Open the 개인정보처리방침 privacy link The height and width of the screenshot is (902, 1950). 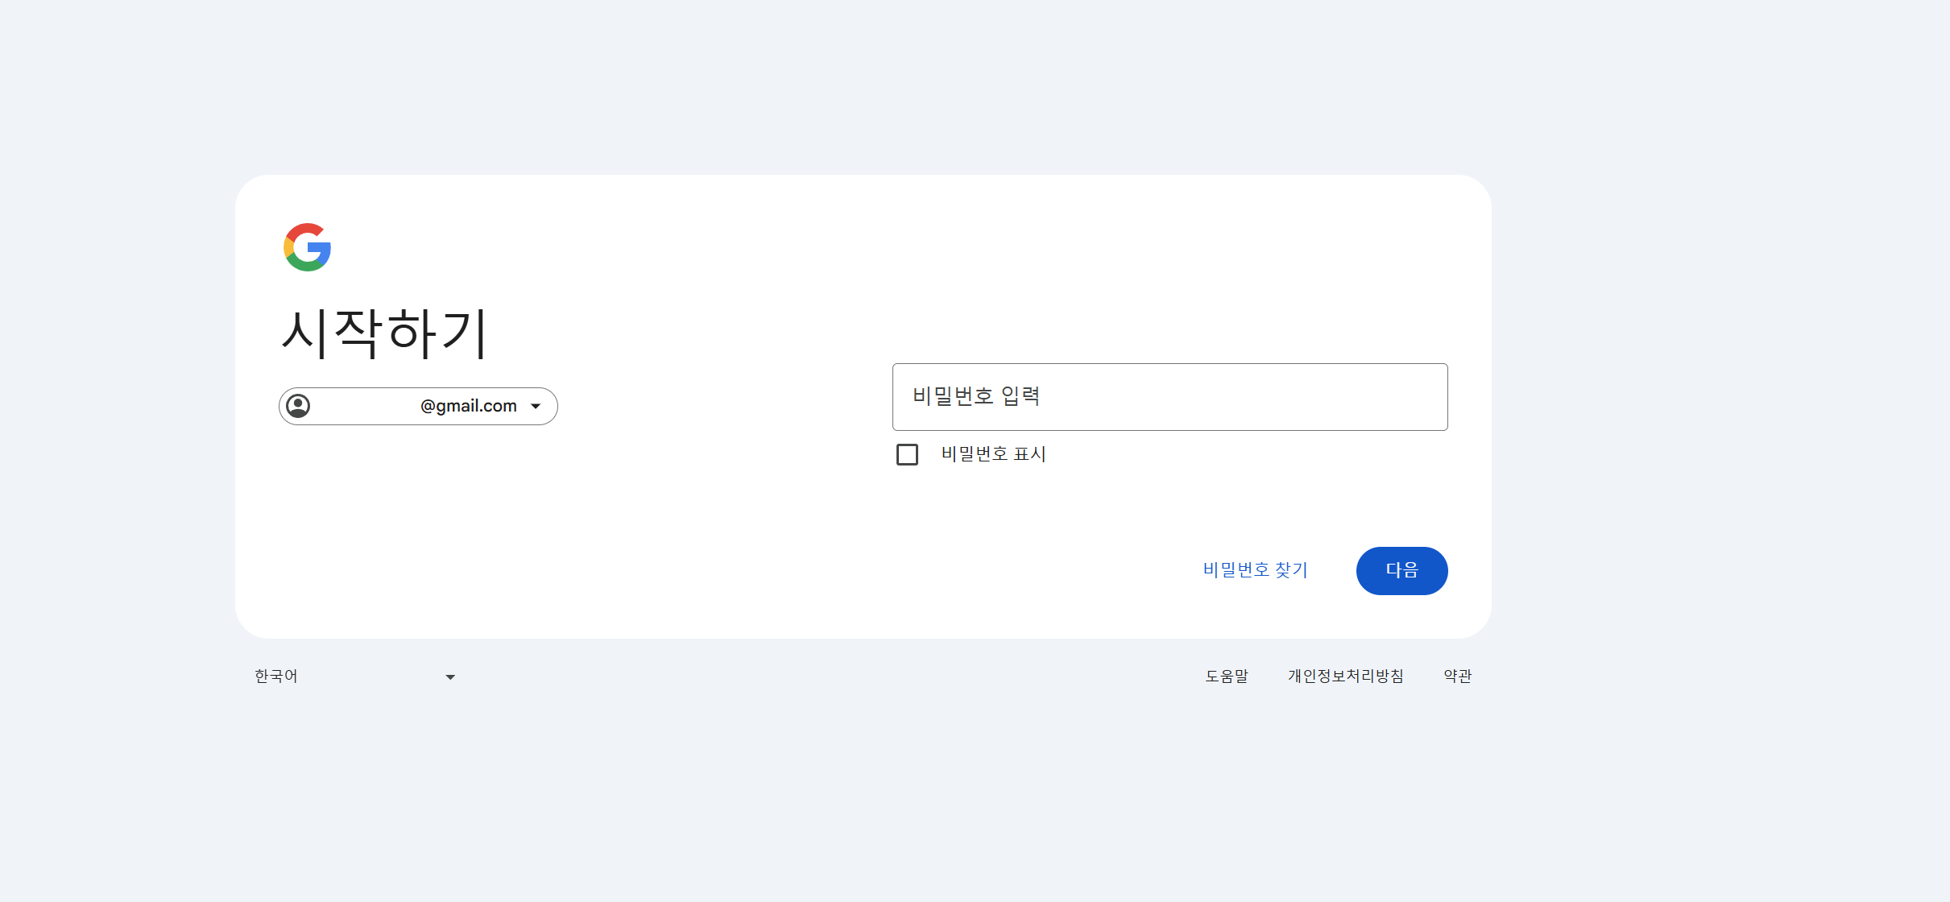click(x=1345, y=676)
